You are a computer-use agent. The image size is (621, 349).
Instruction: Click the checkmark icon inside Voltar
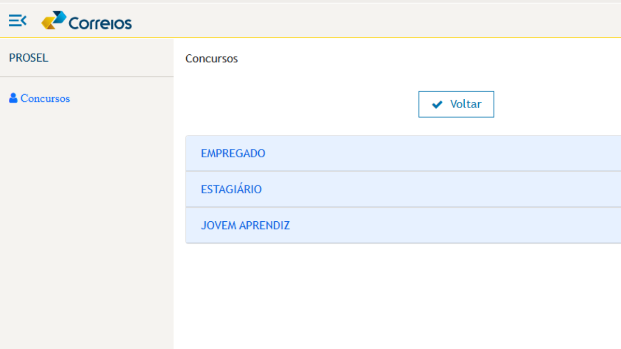tap(437, 104)
